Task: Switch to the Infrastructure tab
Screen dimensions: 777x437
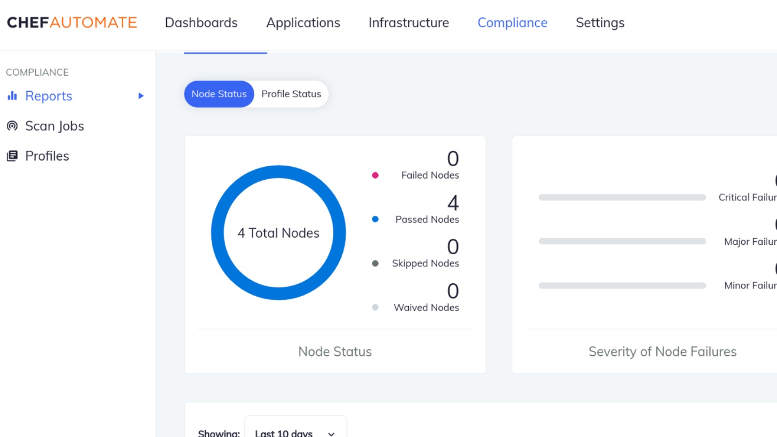Action: (x=408, y=22)
